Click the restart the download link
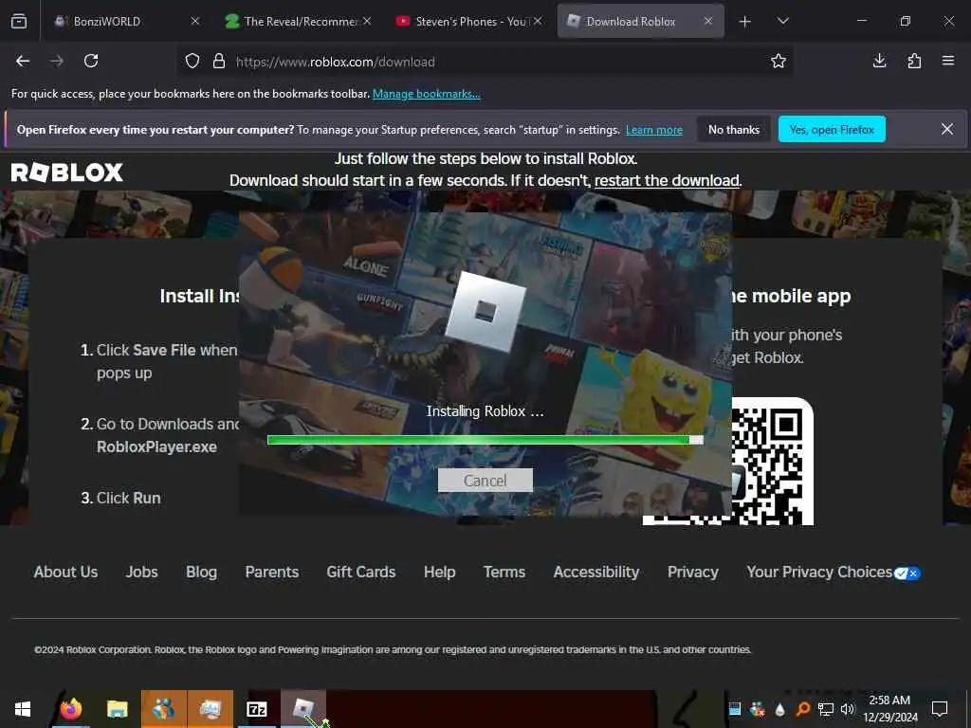This screenshot has width=971, height=728. pyautogui.click(x=667, y=180)
